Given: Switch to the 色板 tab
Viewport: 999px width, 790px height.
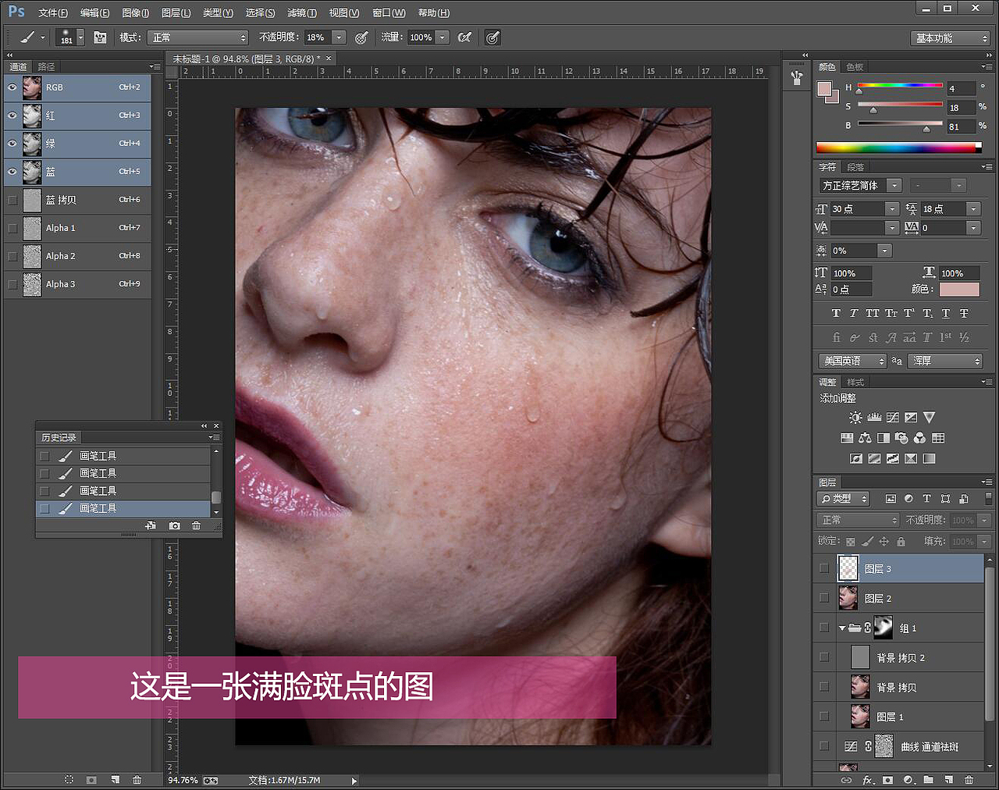Looking at the screenshot, I should [x=855, y=67].
